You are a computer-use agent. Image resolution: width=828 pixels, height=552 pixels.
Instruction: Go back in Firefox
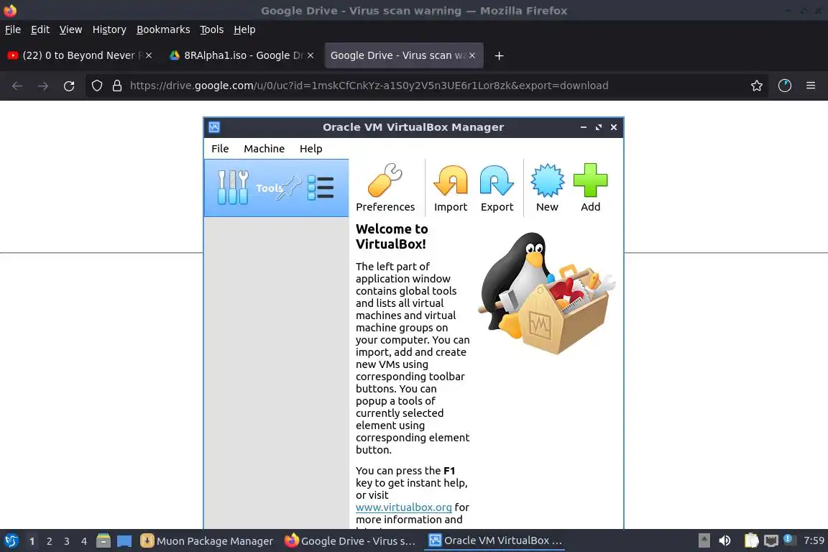[17, 86]
